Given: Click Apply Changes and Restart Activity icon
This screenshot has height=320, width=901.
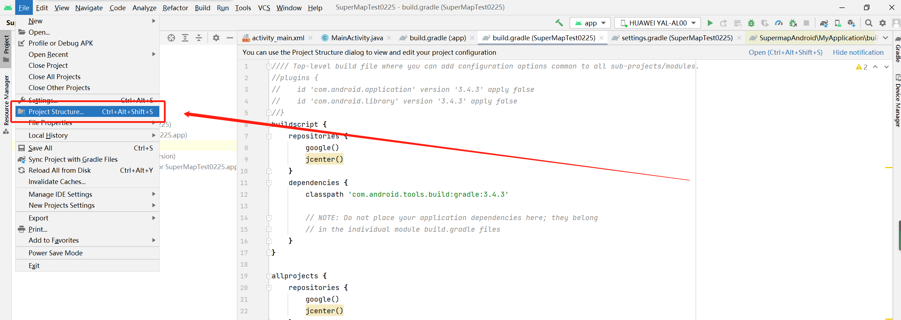Looking at the screenshot, I should 723,23.
